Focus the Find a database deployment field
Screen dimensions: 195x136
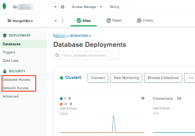tap(89, 56)
